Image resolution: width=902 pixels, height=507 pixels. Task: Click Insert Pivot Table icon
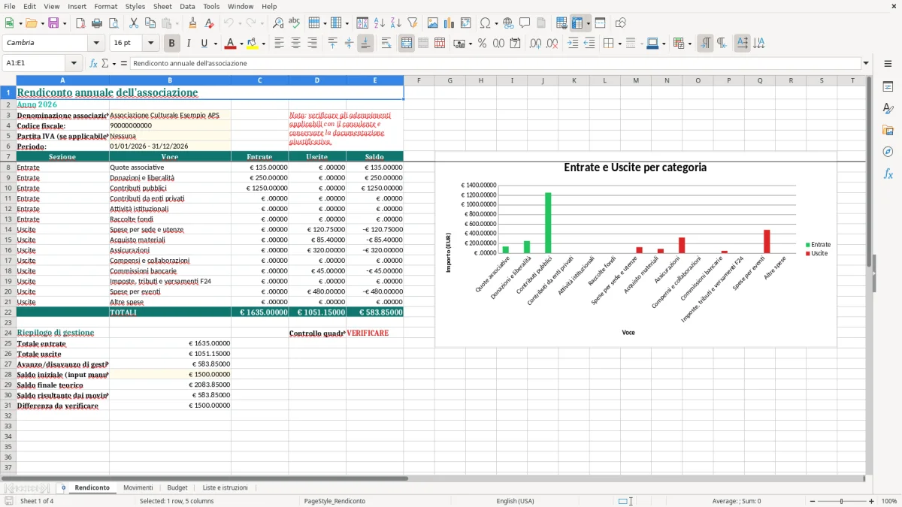pos(466,23)
